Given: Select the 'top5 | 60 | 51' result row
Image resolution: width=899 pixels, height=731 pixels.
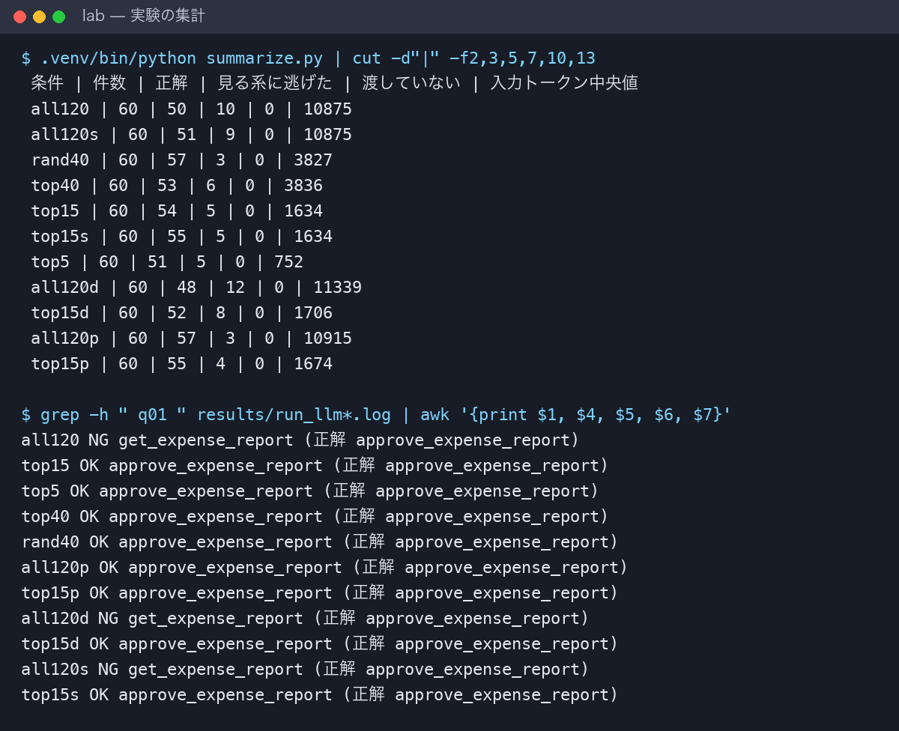Looking at the screenshot, I should point(167,262).
